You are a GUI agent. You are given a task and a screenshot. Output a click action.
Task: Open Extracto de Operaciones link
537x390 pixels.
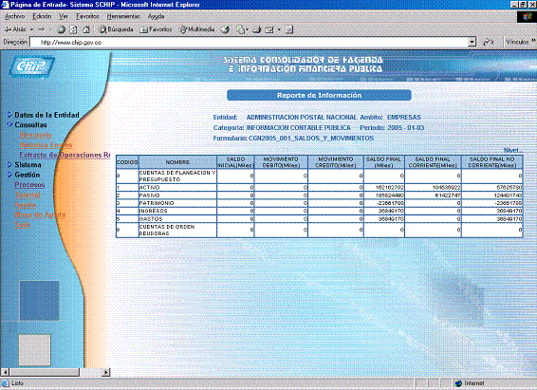coord(65,155)
